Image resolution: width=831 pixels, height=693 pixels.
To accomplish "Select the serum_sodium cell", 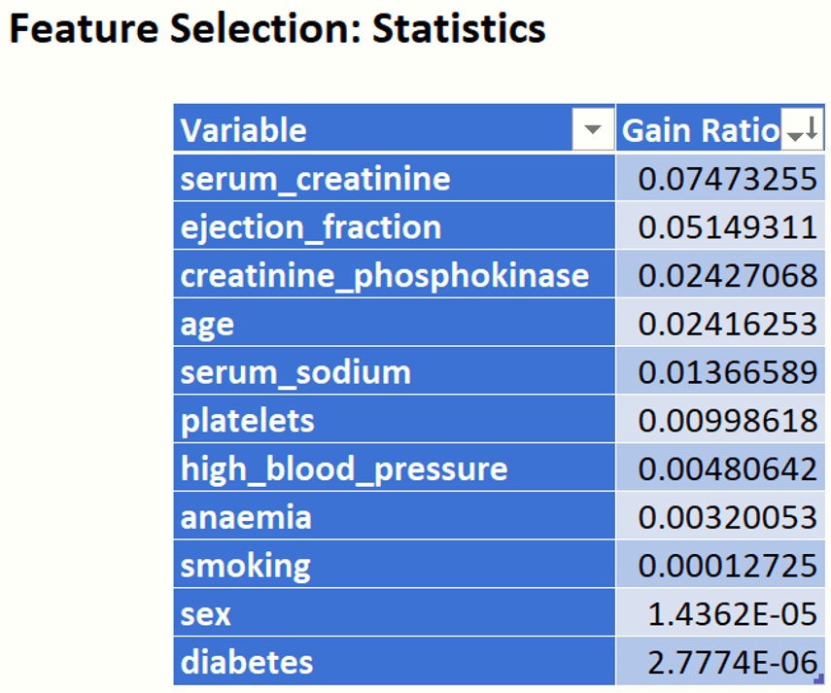I will (x=295, y=372).
